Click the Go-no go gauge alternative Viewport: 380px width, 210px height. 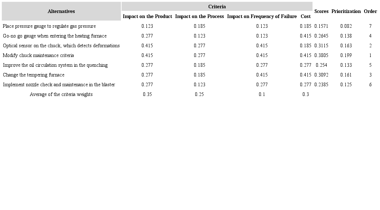pyautogui.click(x=55, y=36)
